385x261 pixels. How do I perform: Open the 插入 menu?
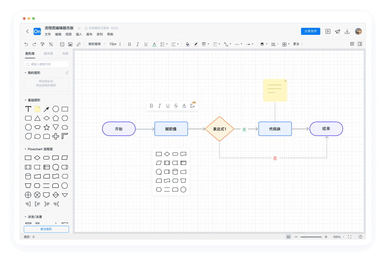point(79,34)
